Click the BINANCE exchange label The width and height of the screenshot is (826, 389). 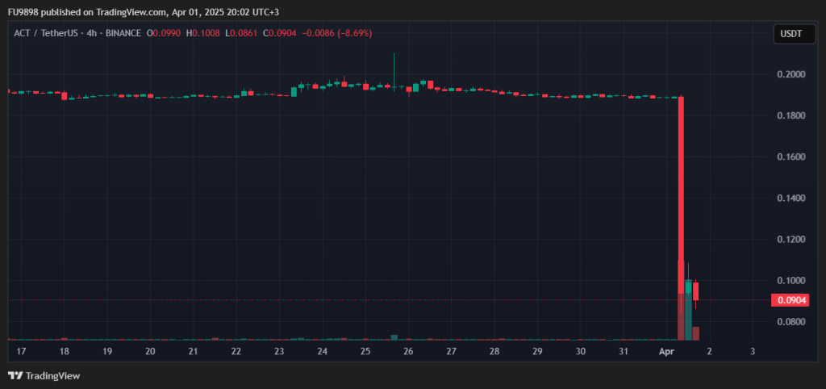[x=123, y=33]
